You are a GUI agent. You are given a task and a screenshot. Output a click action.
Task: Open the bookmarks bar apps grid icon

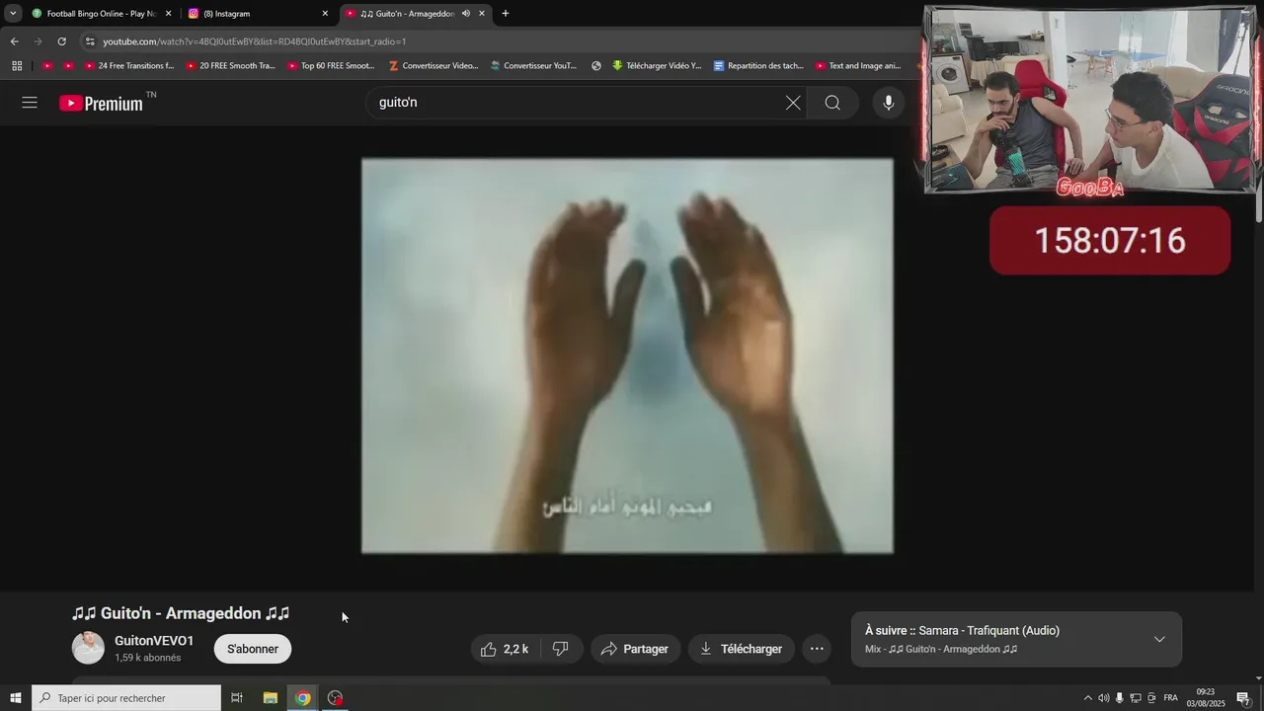click(x=17, y=66)
